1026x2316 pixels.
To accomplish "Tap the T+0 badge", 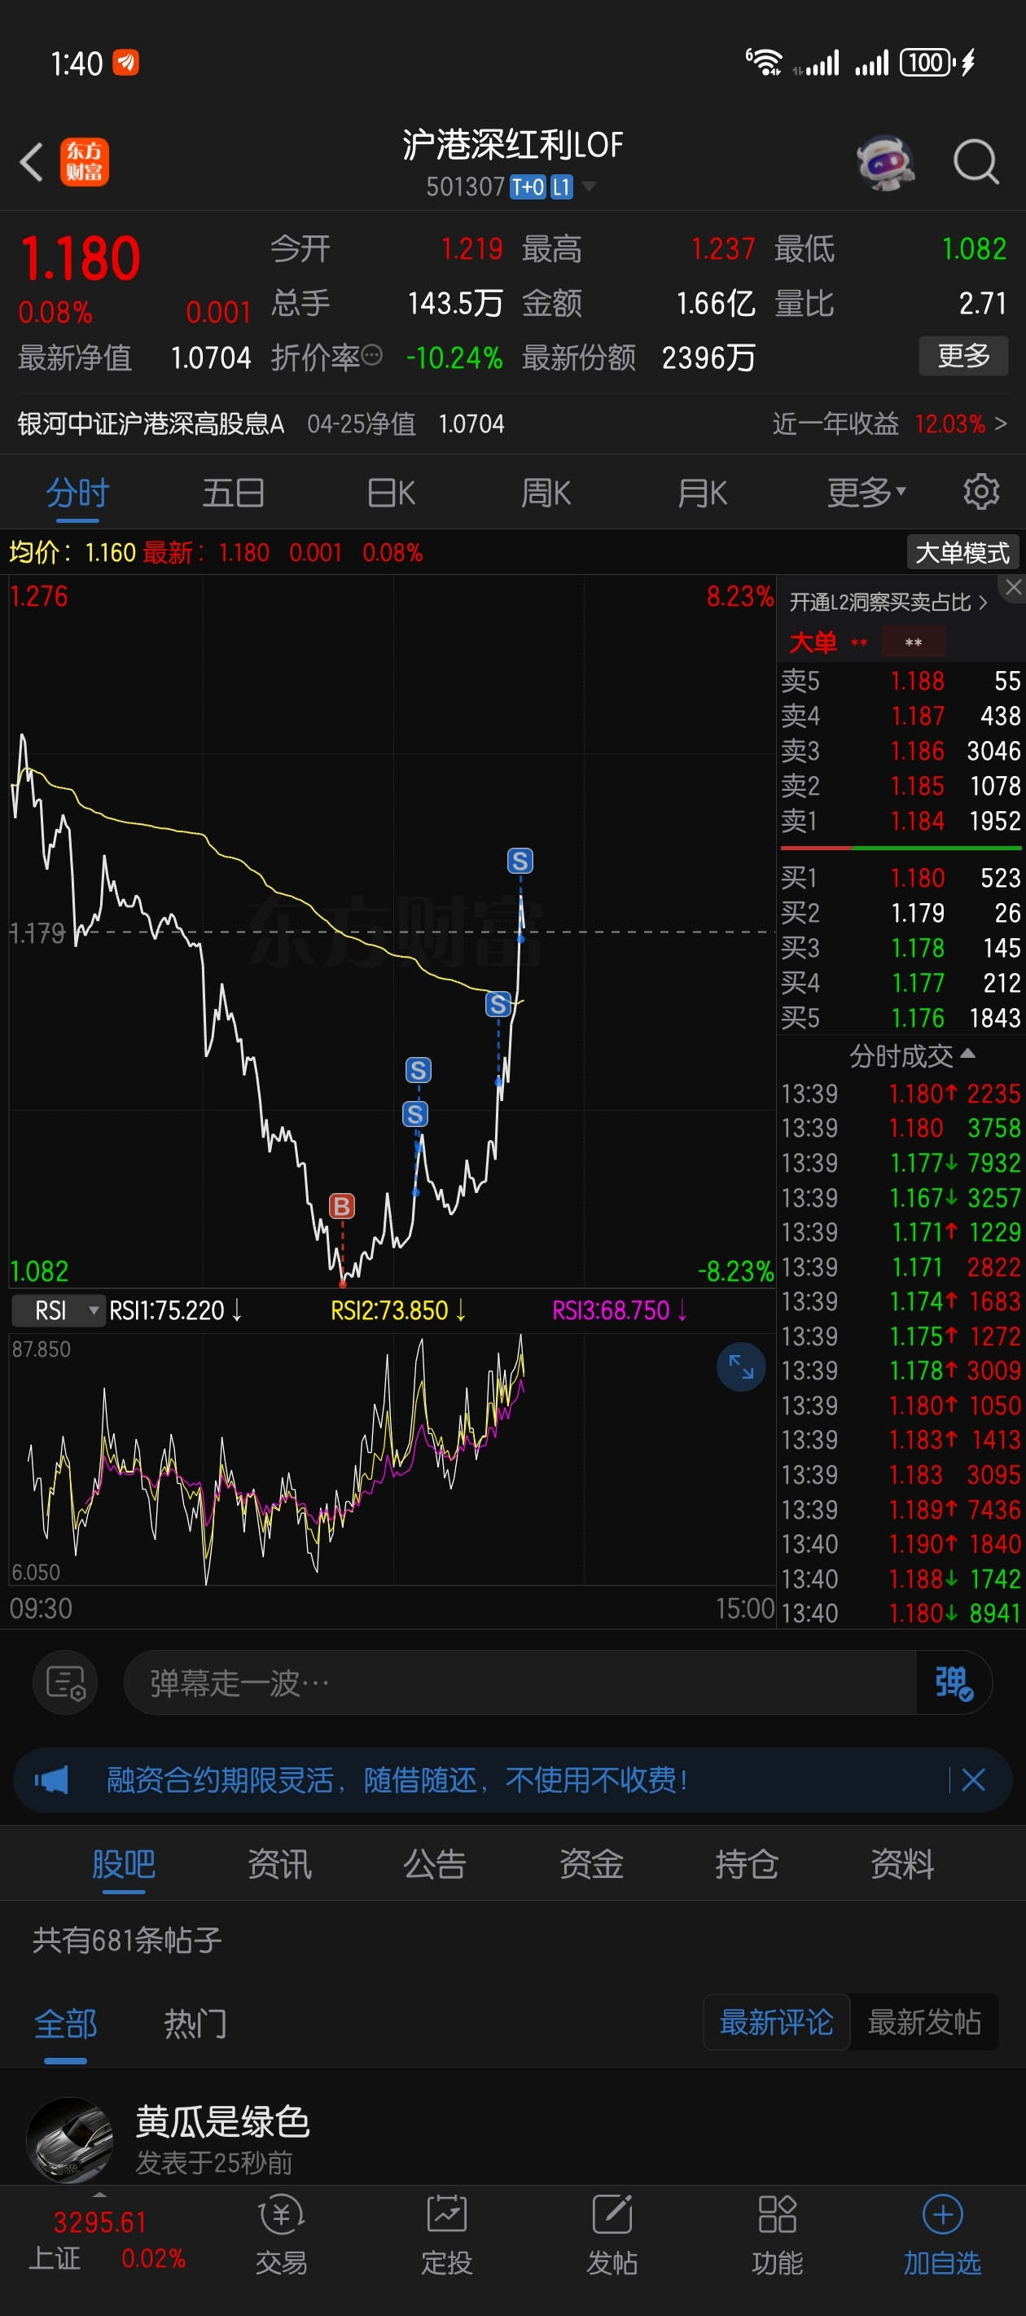I will pos(528,187).
